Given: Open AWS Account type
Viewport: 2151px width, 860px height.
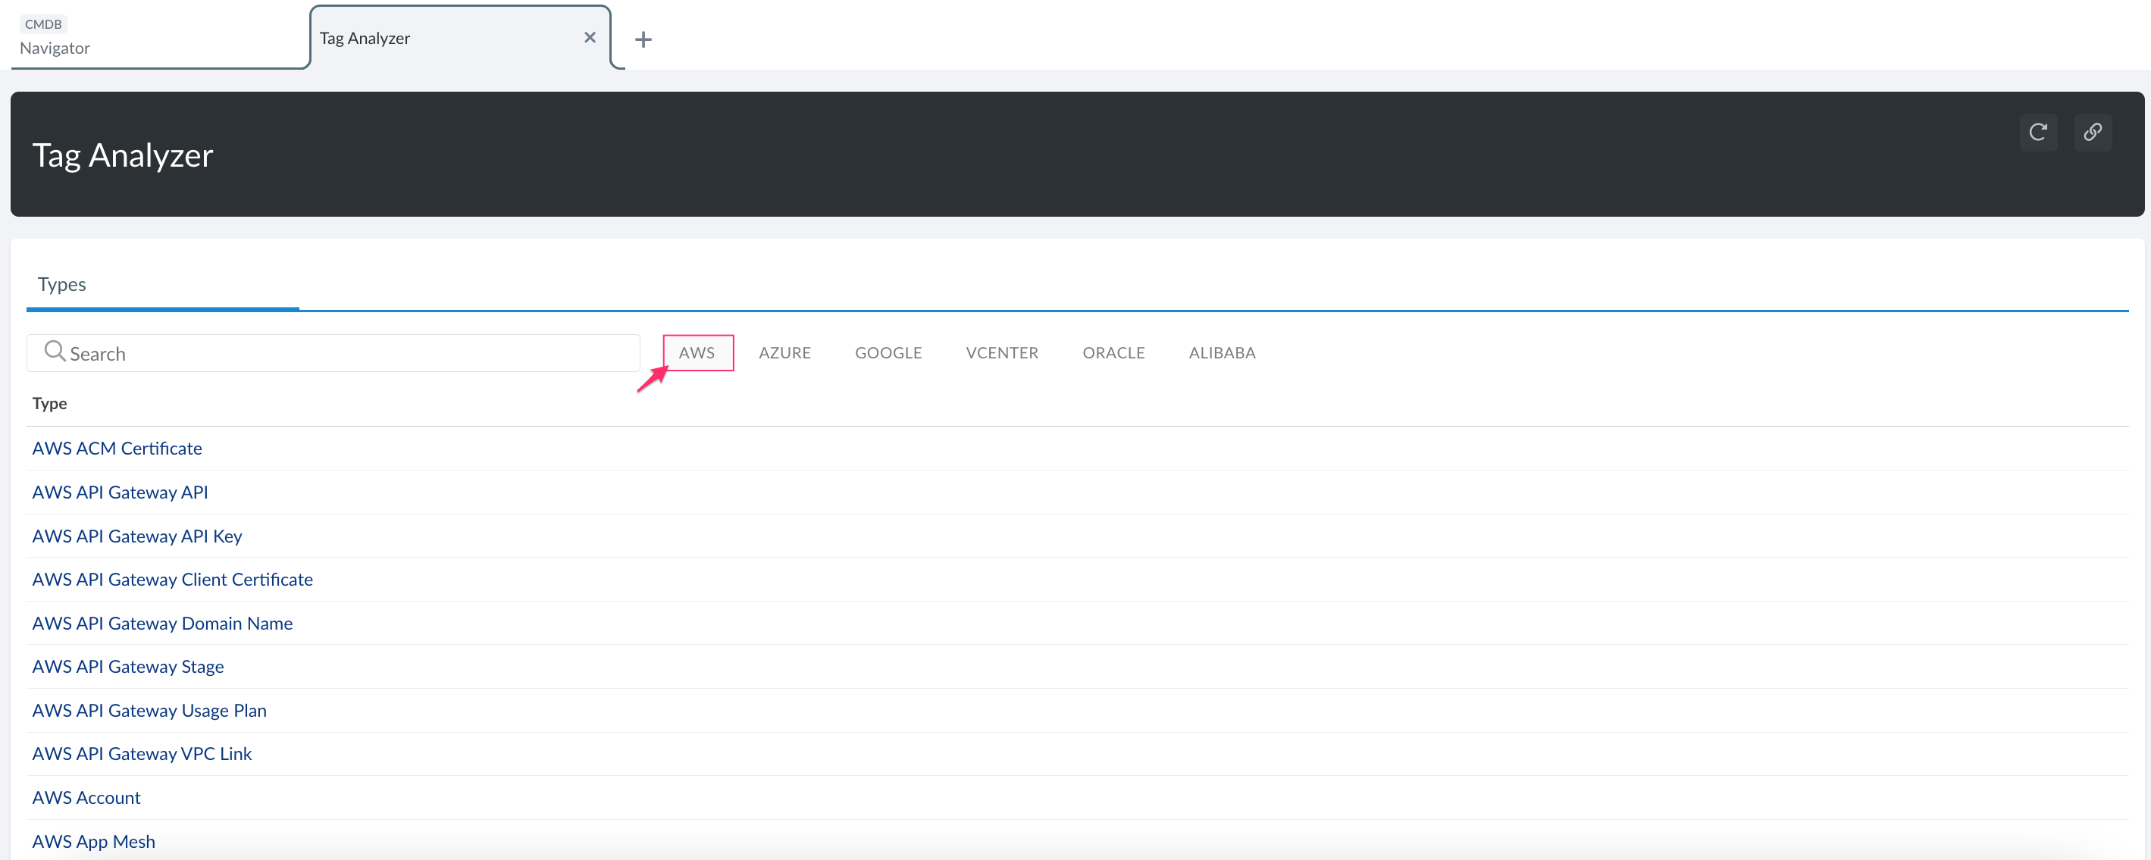Looking at the screenshot, I should [86, 796].
